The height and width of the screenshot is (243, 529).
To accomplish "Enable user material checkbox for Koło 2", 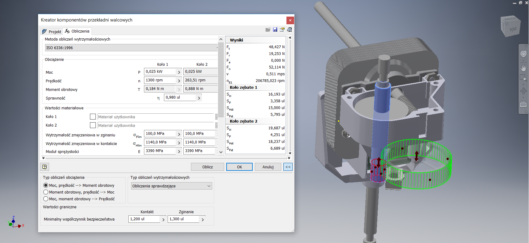I will point(93,125).
